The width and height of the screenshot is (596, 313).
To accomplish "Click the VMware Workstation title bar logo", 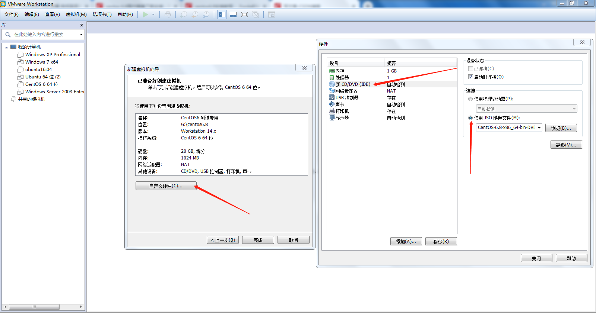I will pos(3,4).
